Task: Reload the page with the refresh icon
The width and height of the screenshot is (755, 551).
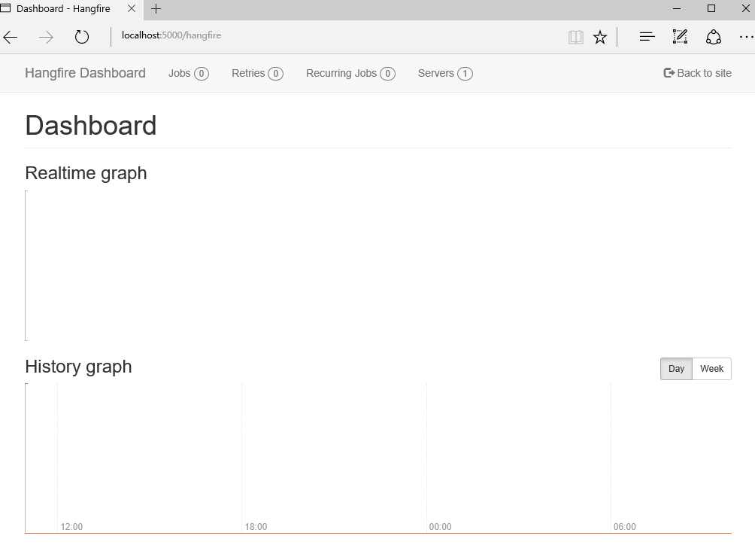Action: [82, 37]
